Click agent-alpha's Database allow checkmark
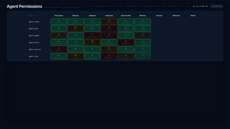The width and height of the screenshot is (230, 129). click(92, 21)
